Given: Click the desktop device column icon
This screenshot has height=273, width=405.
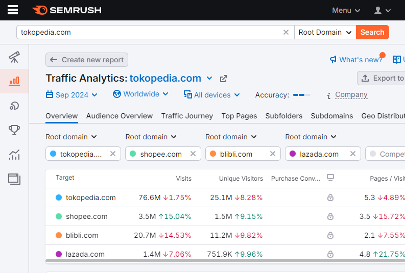Looking at the screenshot, I should point(330,178).
